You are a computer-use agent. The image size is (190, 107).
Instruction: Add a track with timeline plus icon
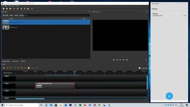[x=4, y=68]
